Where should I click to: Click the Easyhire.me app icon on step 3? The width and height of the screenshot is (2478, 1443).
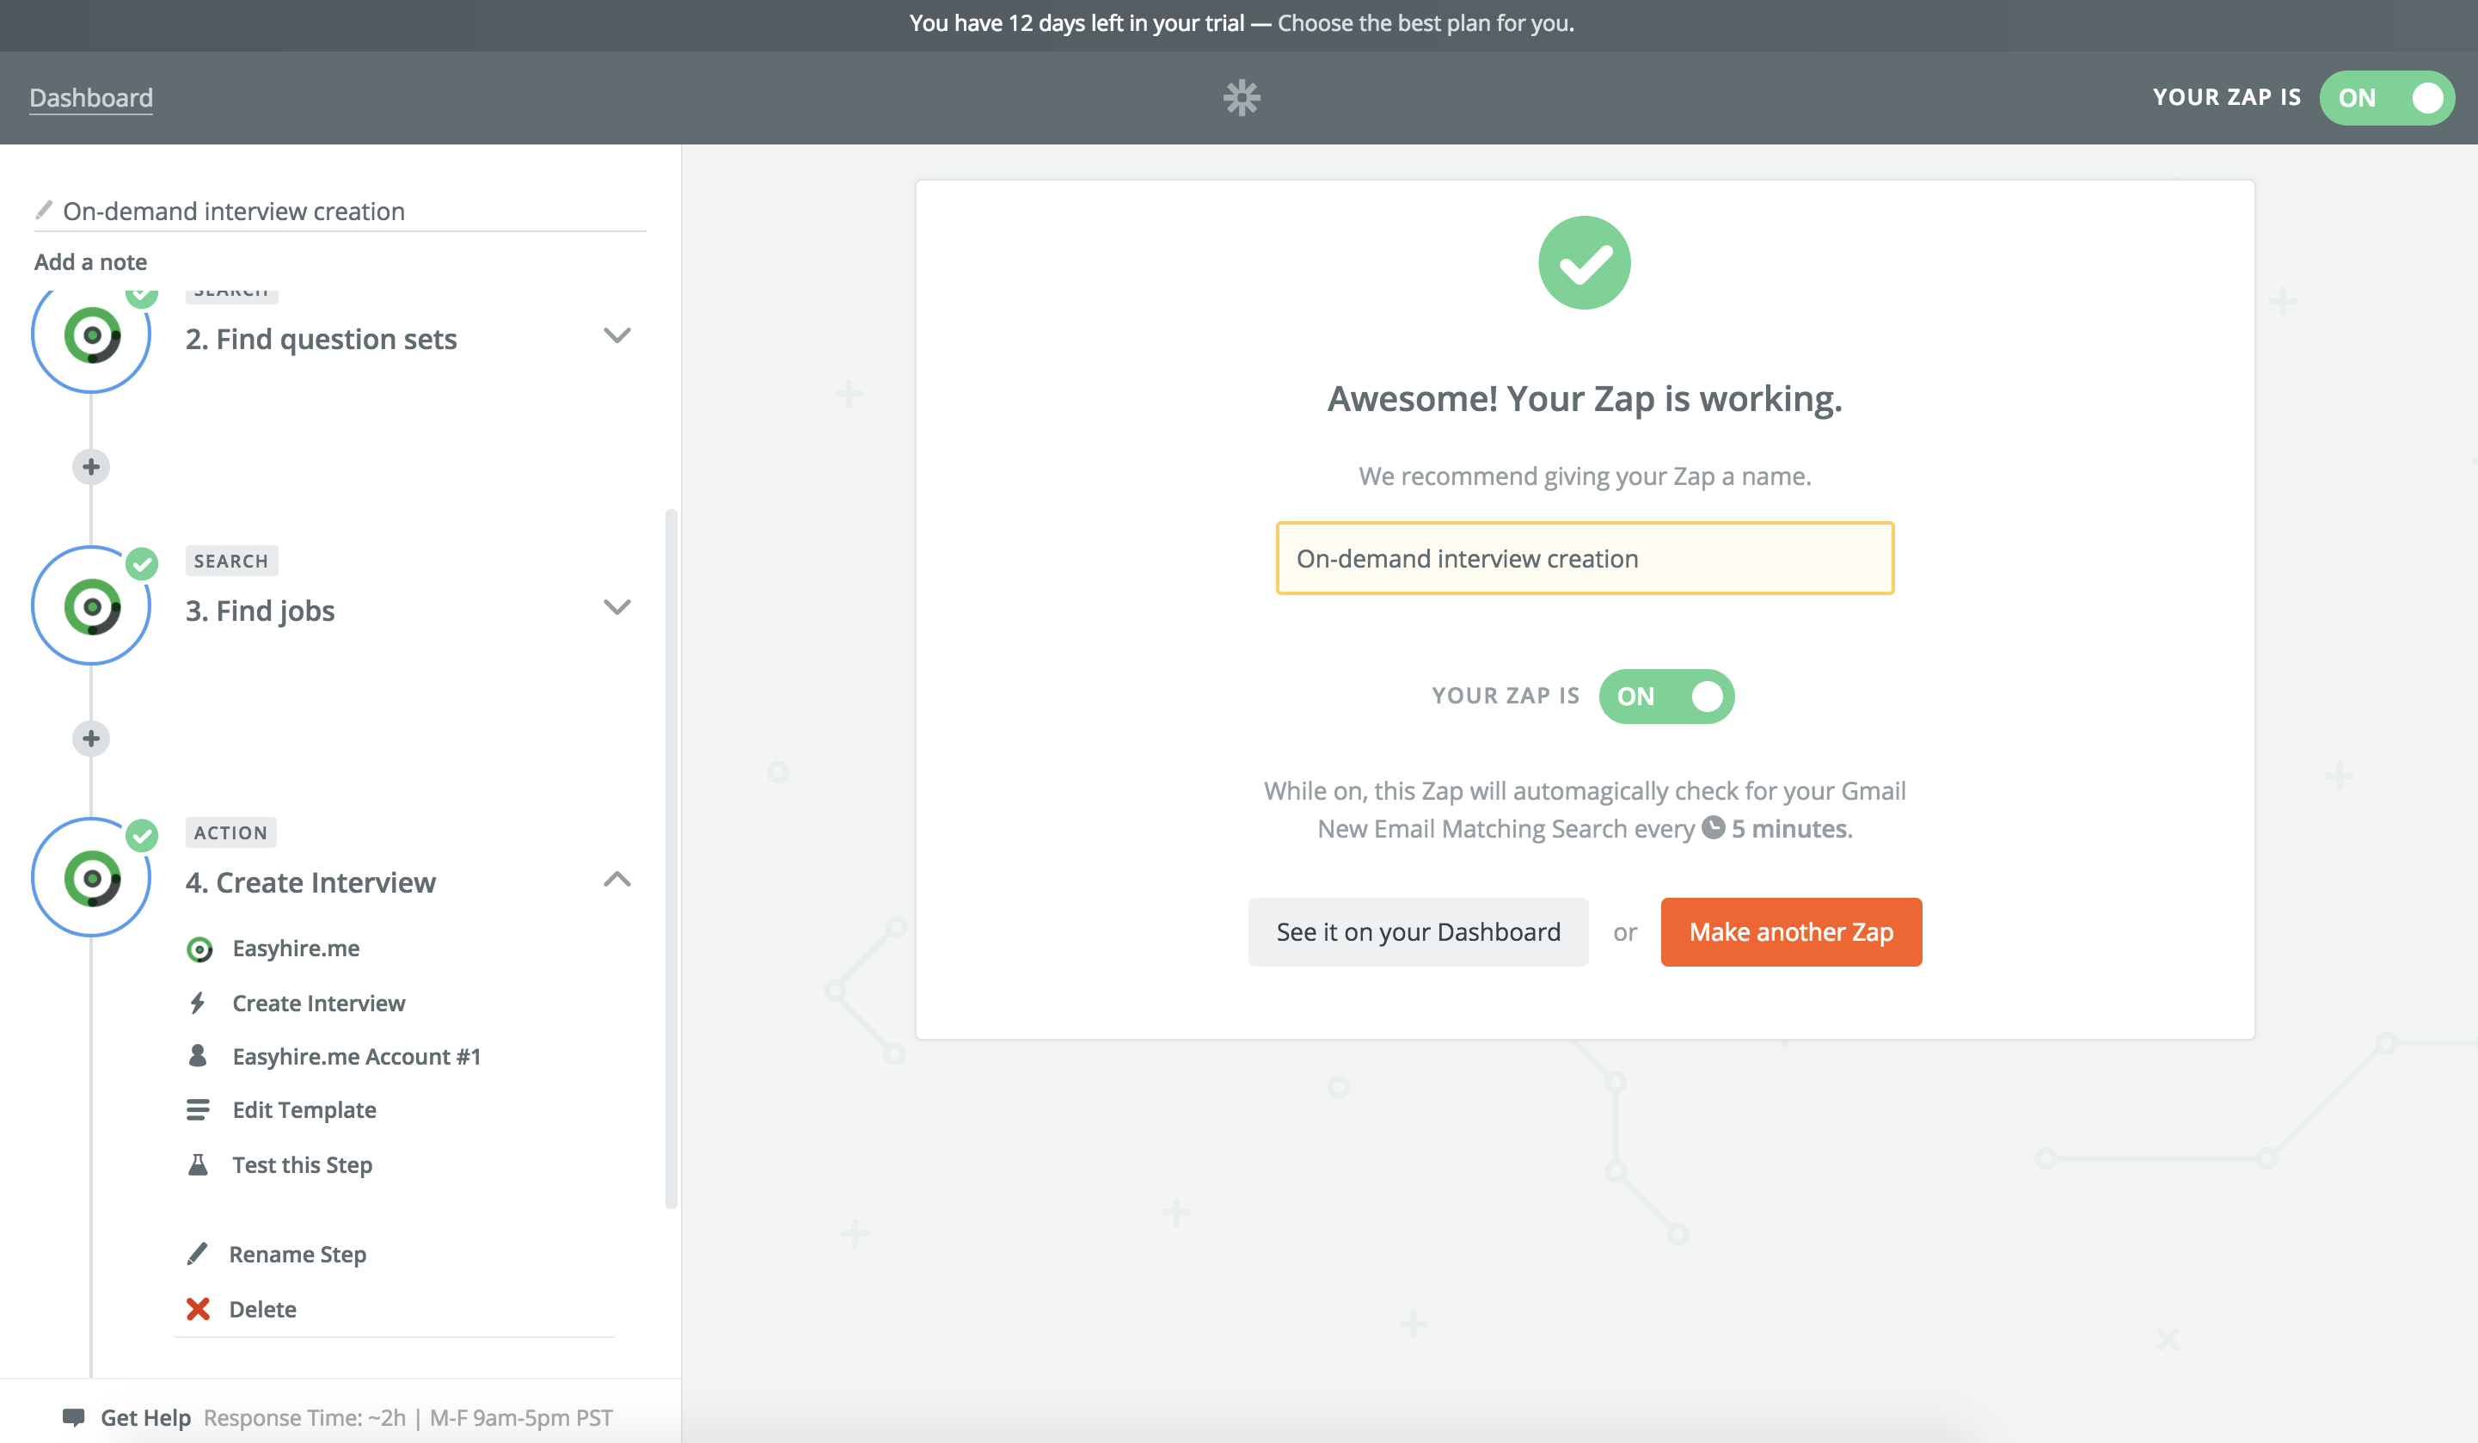pyautogui.click(x=91, y=607)
